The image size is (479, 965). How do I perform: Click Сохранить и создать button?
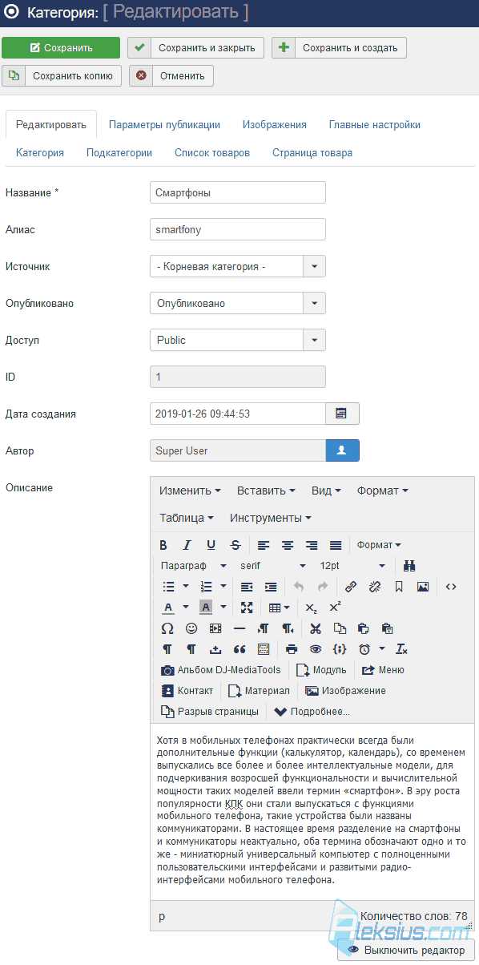(339, 47)
